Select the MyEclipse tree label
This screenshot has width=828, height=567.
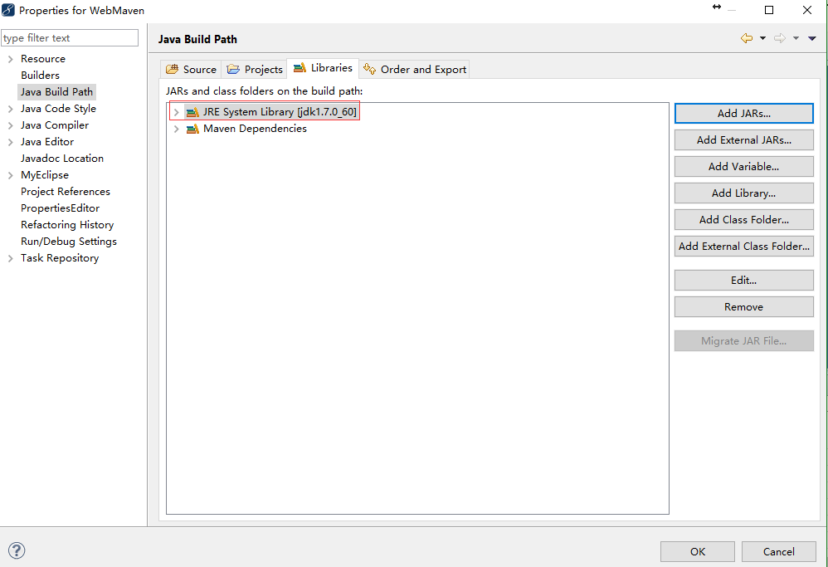[44, 175]
